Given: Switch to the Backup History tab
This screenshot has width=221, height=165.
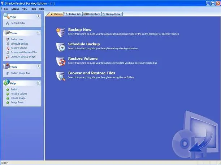Looking at the screenshot, I should tap(112, 14).
